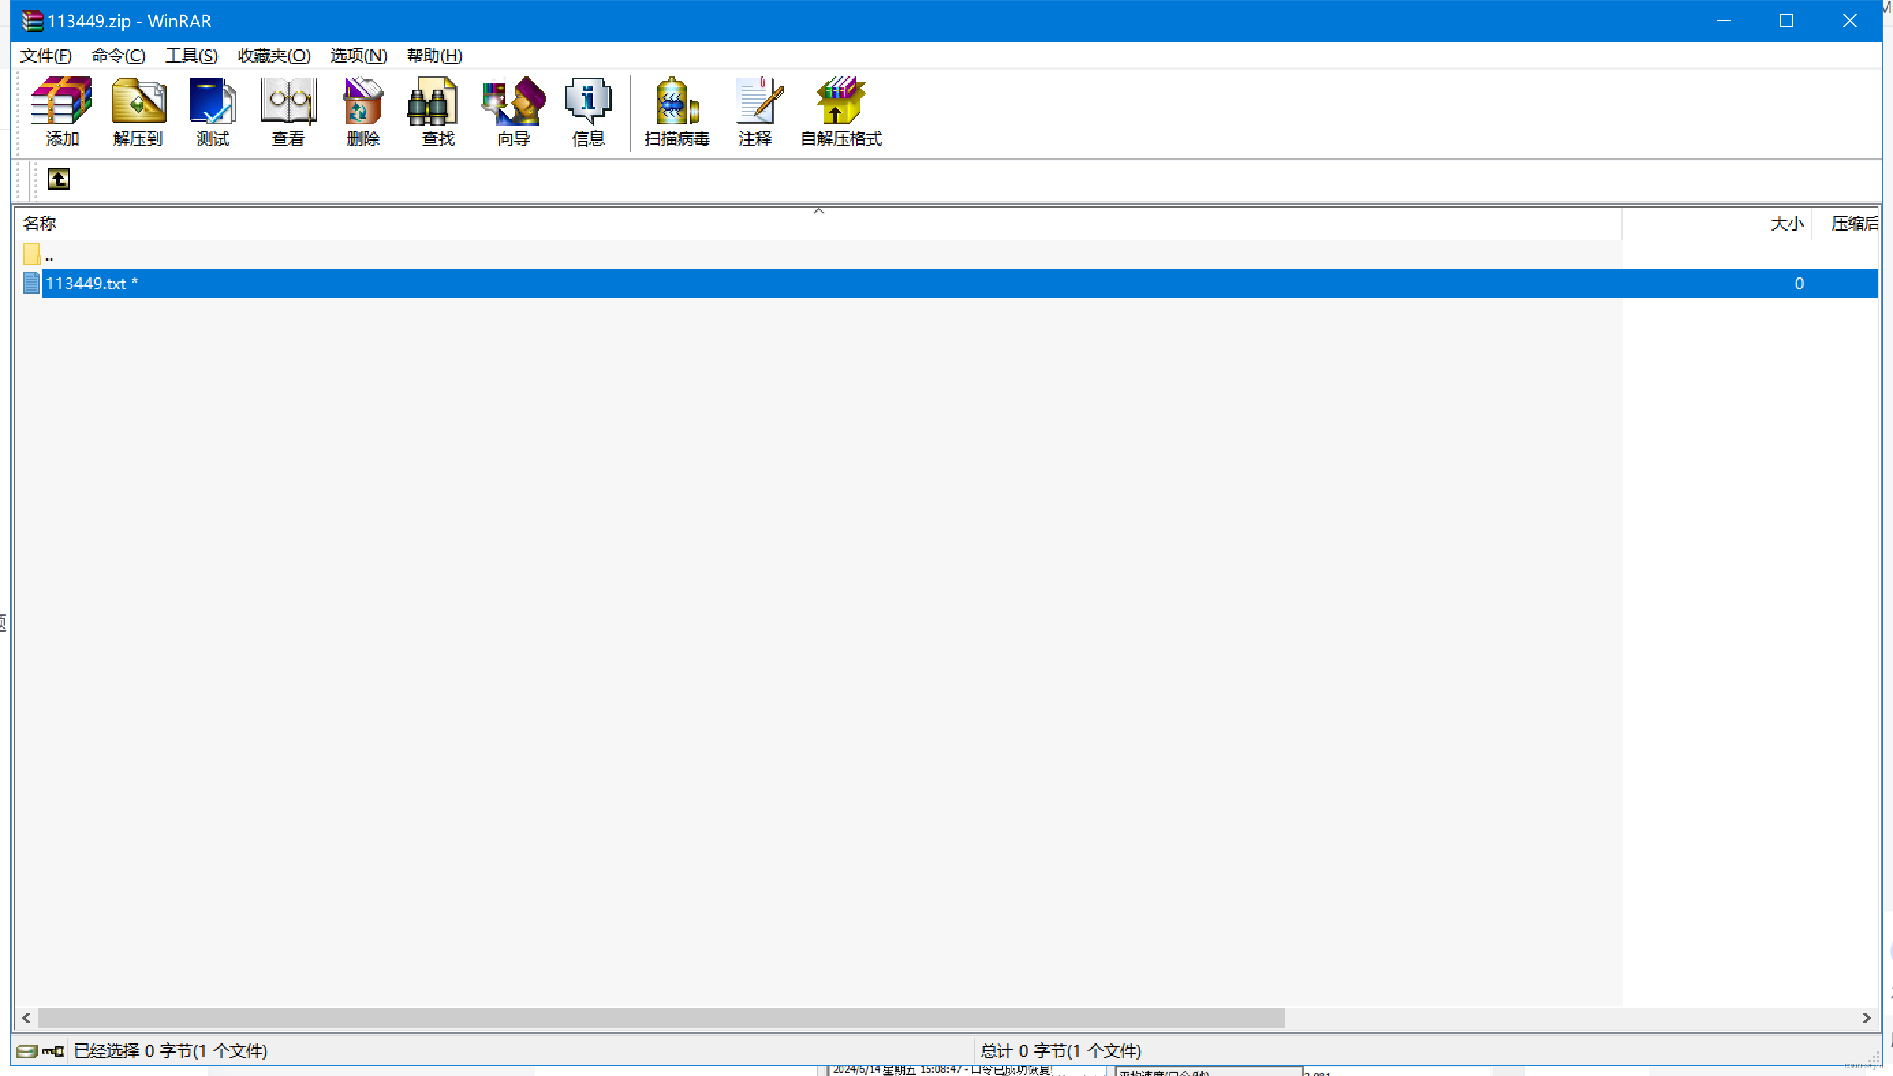This screenshot has height=1076, width=1893.
Task: Click the Extract To (解压到) icon
Action: point(137,111)
